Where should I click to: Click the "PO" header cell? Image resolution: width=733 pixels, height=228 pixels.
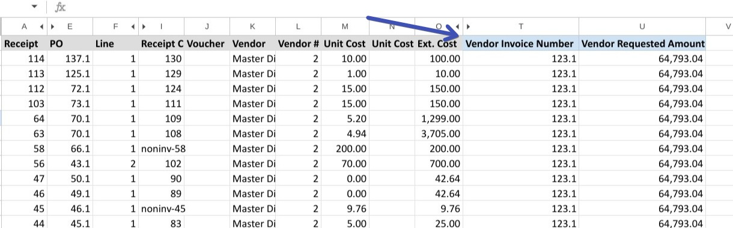pyautogui.click(x=70, y=44)
